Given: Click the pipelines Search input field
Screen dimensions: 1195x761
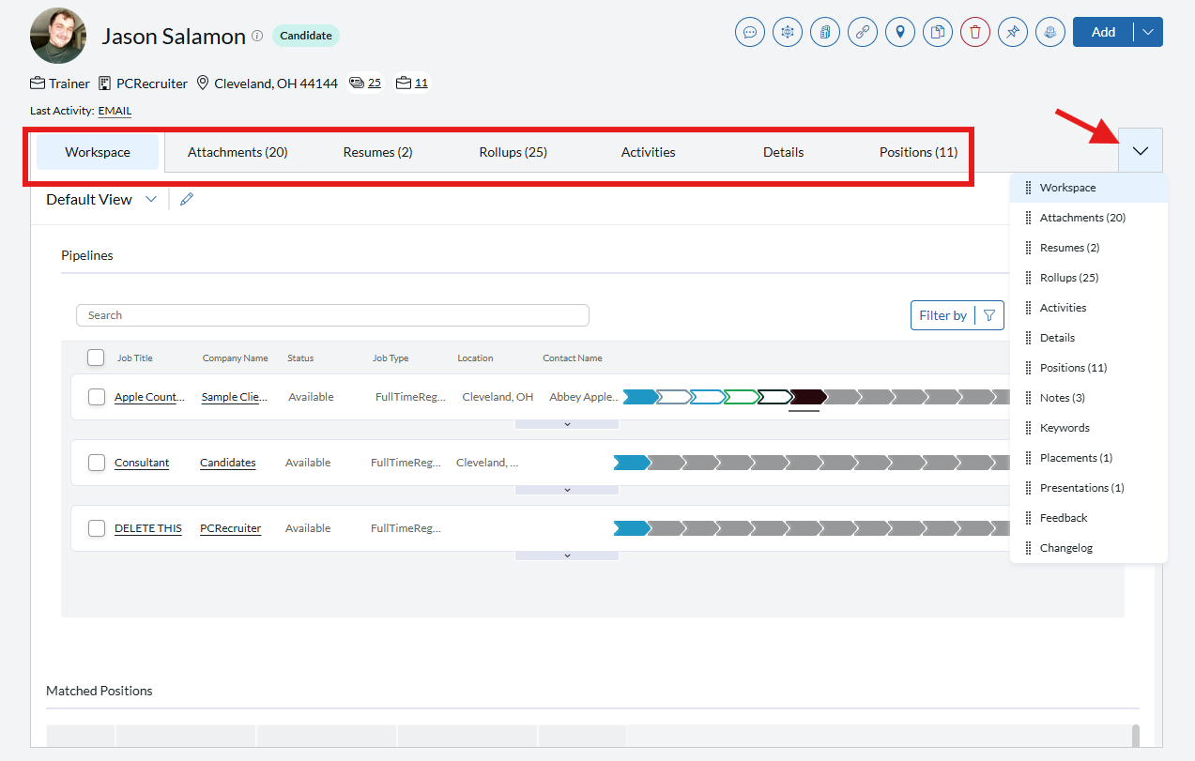Looking at the screenshot, I should tap(332, 315).
